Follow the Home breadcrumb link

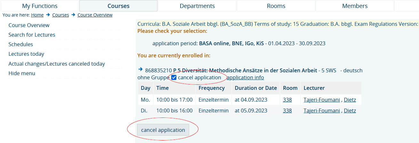pos(37,15)
